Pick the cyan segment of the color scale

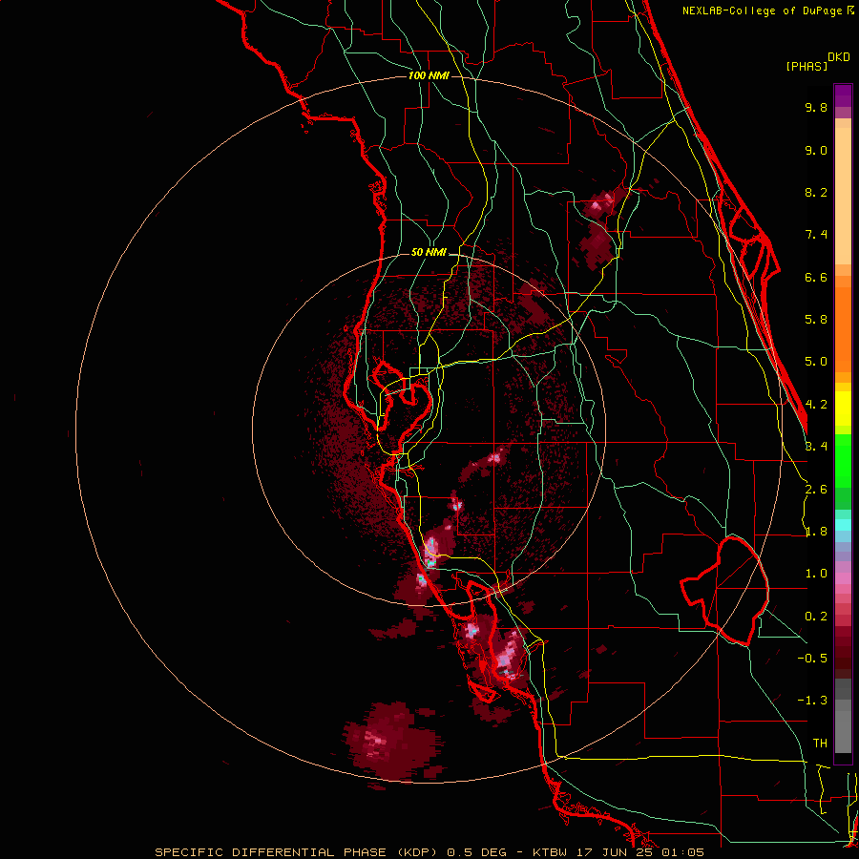pyautogui.click(x=843, y=525)
